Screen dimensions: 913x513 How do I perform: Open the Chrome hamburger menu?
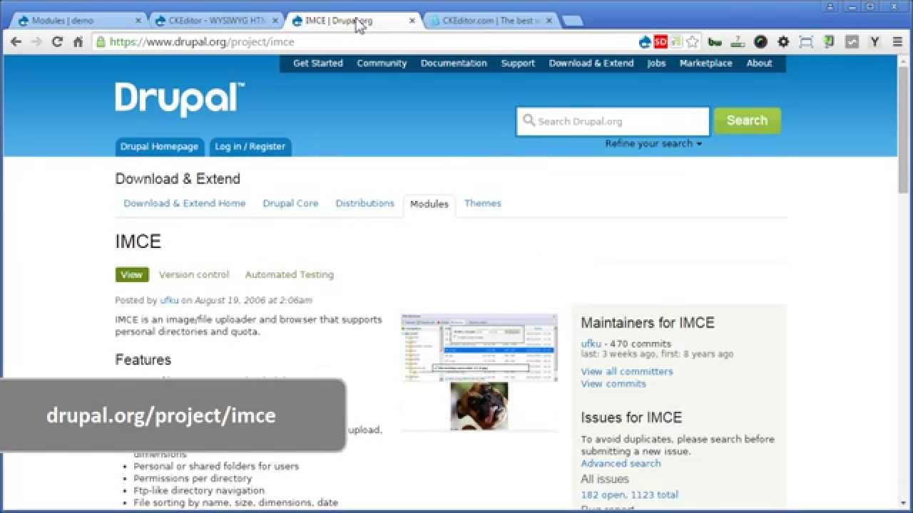click(x=897, y=42)
